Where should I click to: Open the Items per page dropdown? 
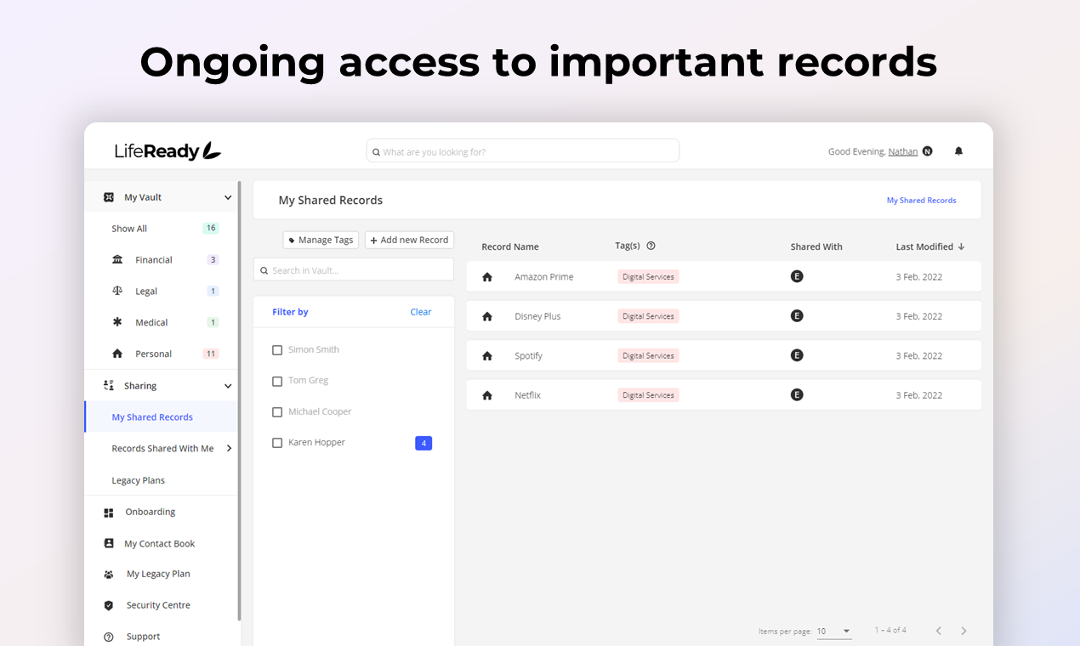point(834,631)
